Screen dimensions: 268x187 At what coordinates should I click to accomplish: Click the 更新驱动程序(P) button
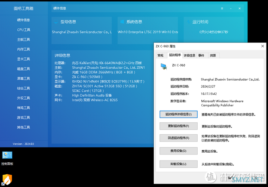point(178,126)
